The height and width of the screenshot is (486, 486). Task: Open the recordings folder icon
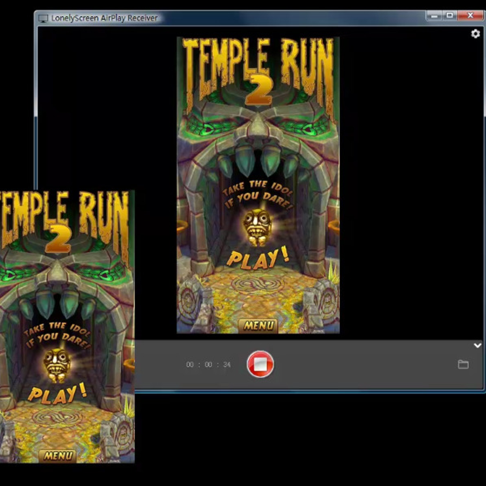(x=463, y=364)
